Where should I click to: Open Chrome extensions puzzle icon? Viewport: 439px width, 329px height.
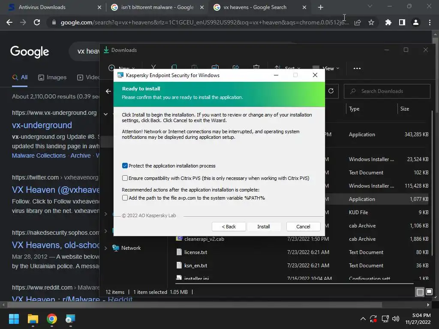coord(388,22)
